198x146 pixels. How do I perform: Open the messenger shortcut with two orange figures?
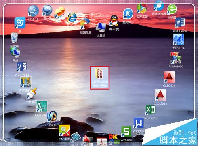[60, 13]
